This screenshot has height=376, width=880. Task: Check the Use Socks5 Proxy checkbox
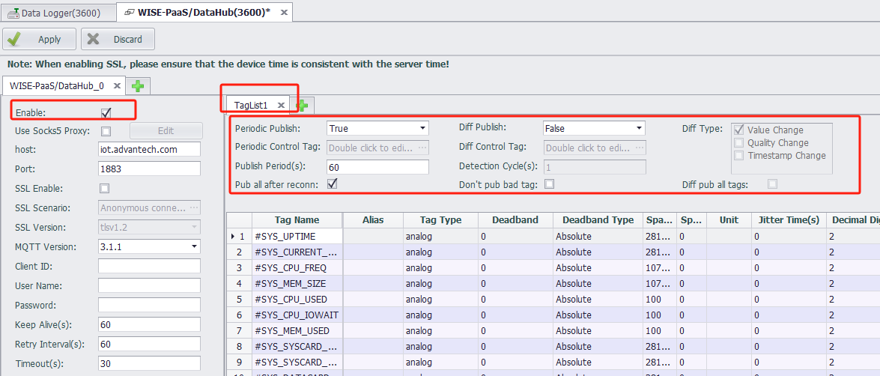[106, 131]
